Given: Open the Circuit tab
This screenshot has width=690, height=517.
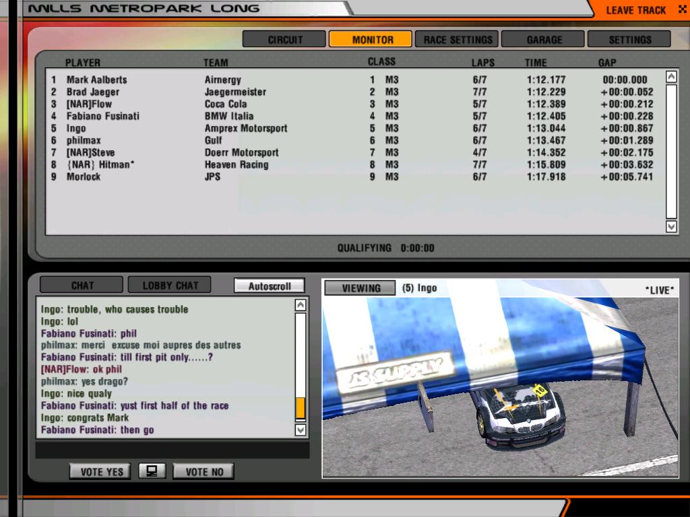Looking at the screenshot, I should [284, 40].
